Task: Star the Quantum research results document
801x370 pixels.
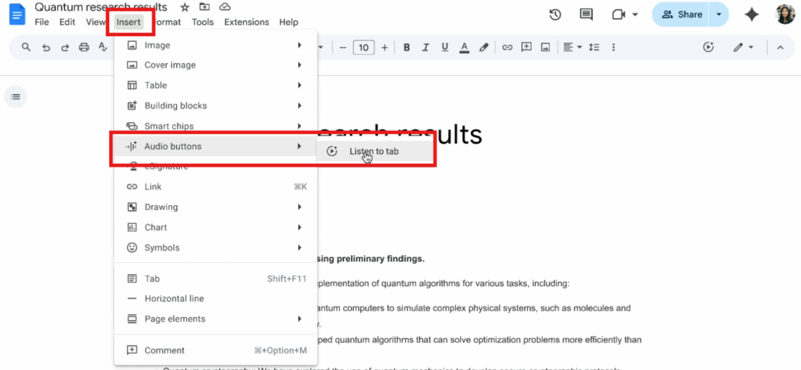Action: tap(184, 7)
